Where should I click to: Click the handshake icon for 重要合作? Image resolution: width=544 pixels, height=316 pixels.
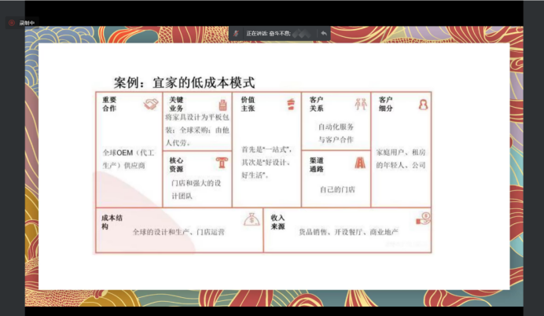pos(150,104)
